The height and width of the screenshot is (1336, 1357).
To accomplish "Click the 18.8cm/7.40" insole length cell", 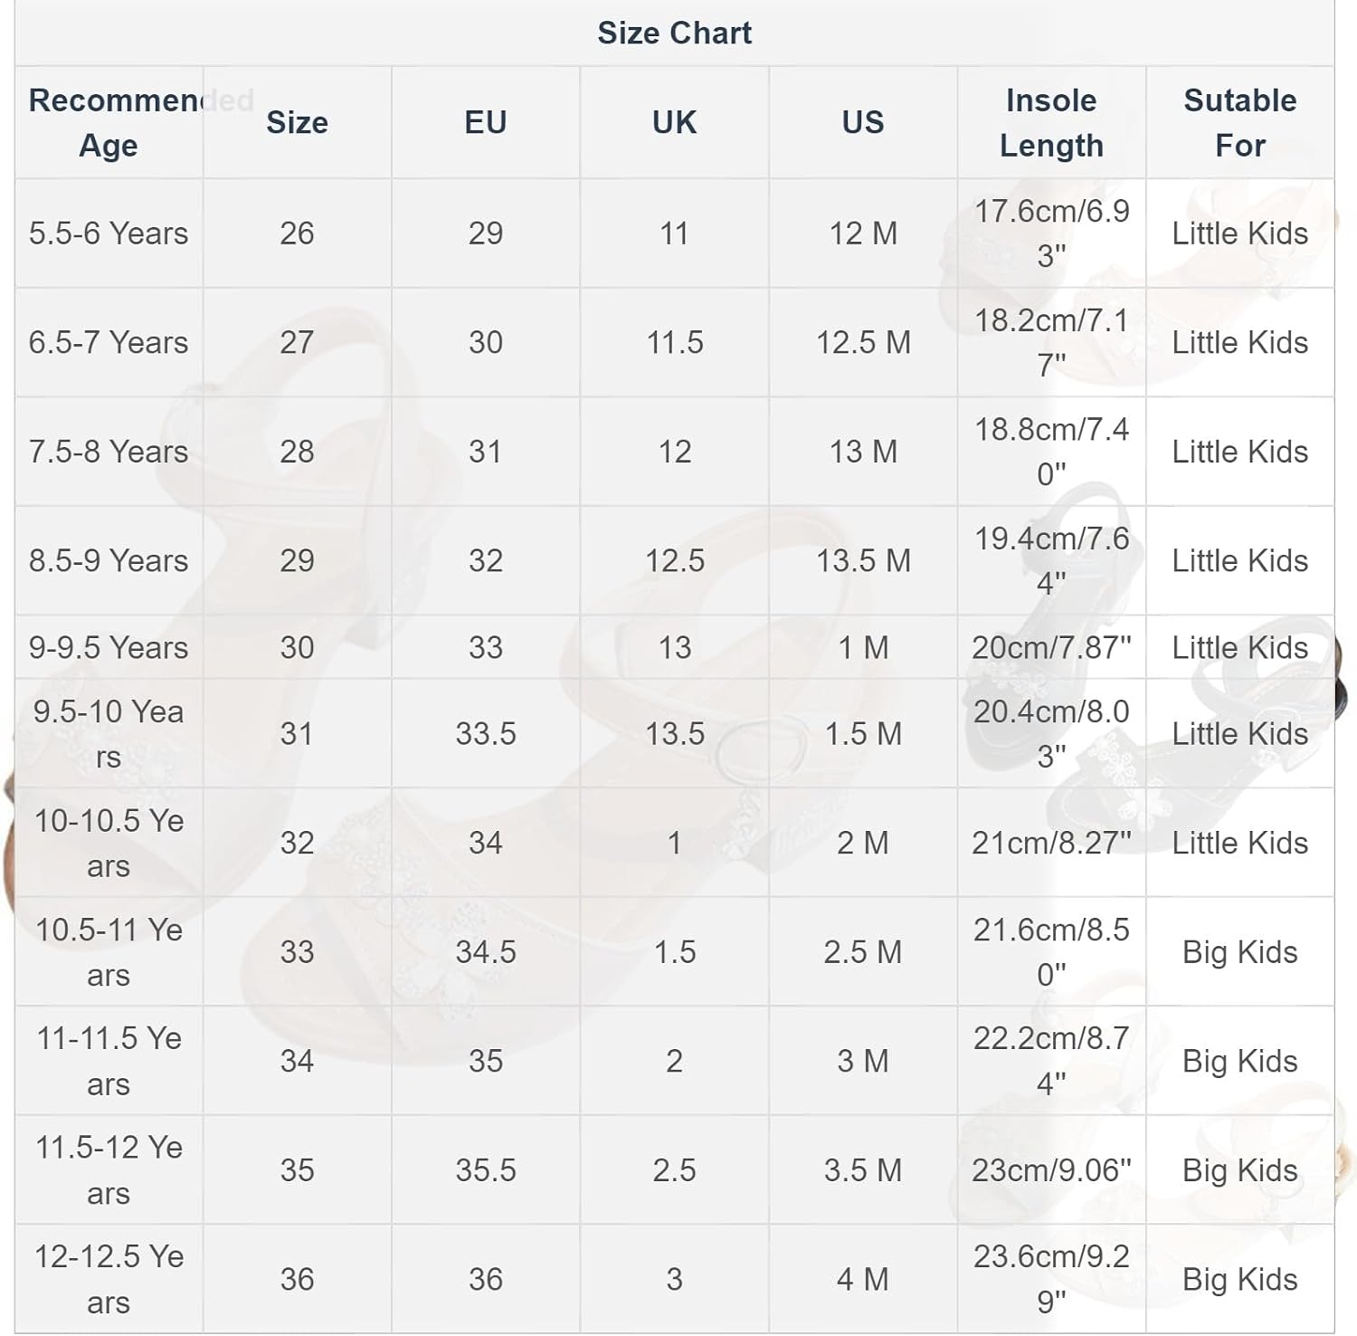I will point(1051,451).
